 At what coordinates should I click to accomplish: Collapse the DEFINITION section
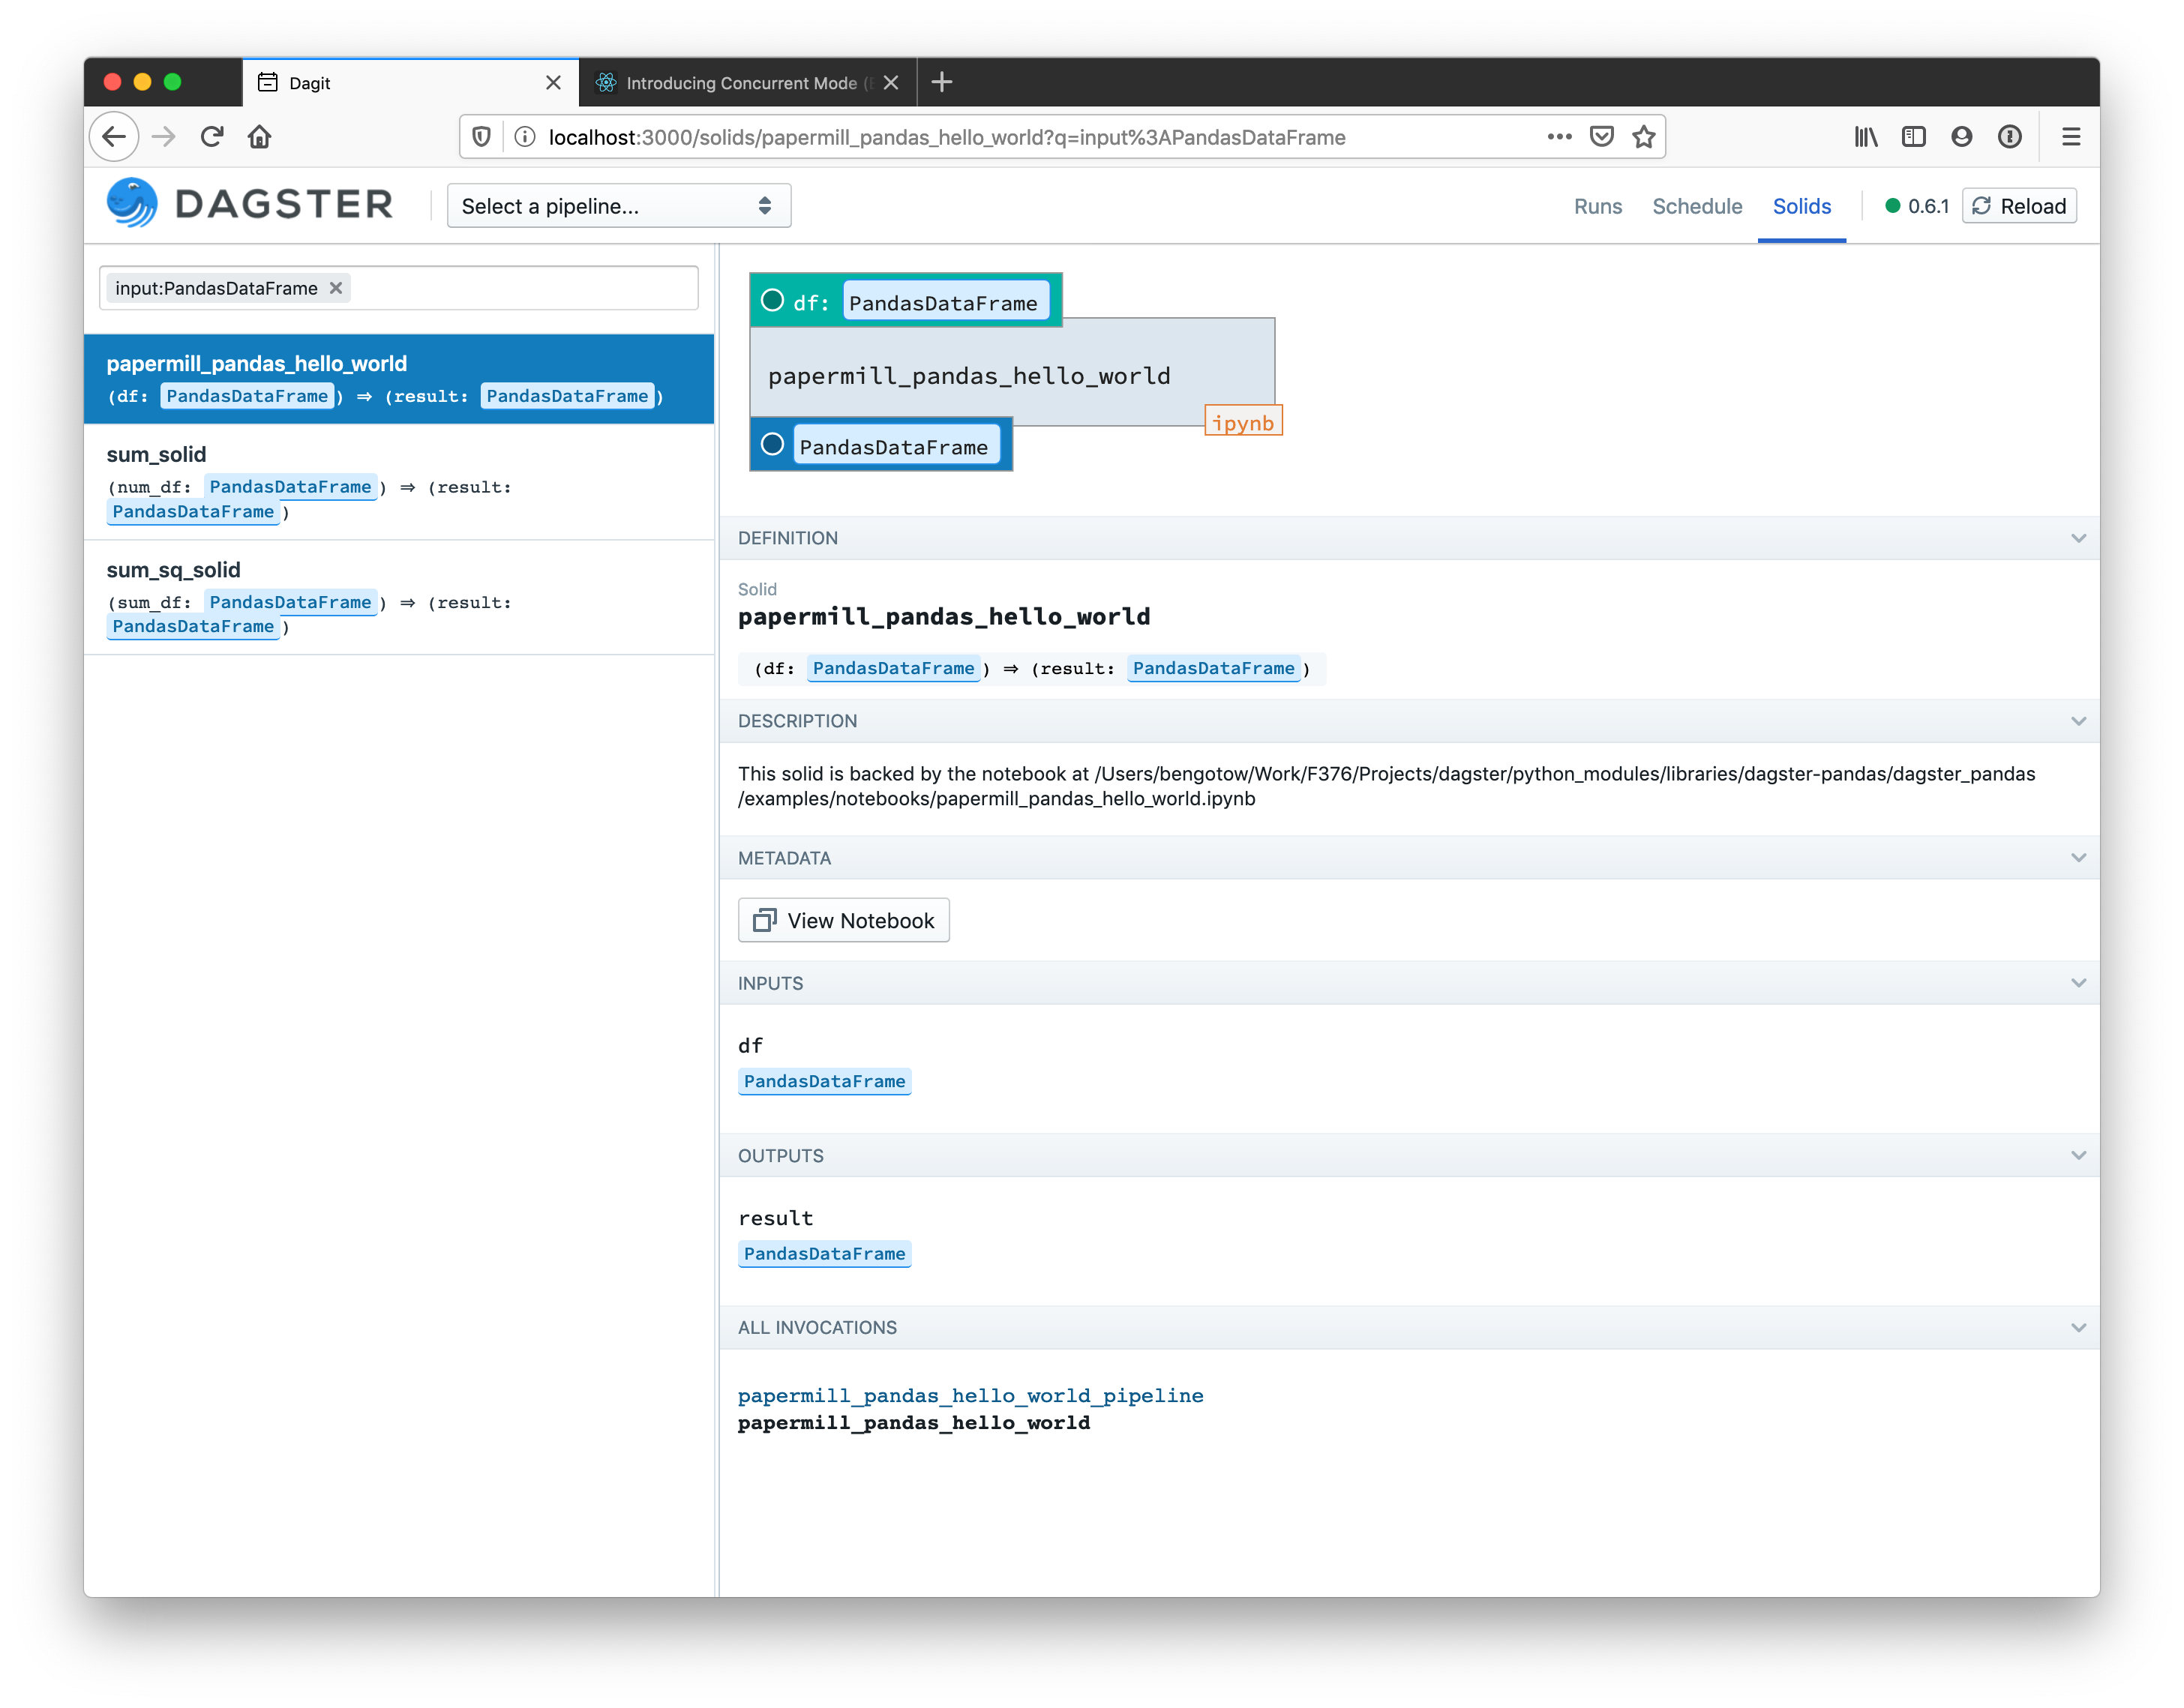2078,539
